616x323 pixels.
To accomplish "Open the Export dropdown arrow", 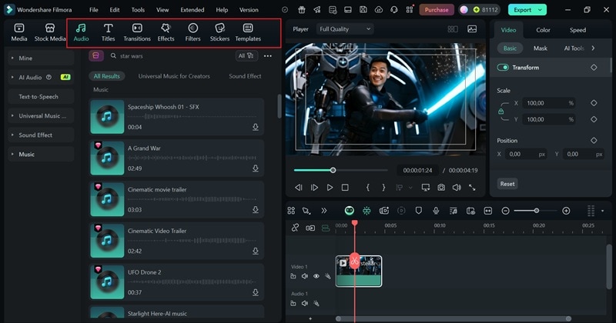I will click(541, 10).
